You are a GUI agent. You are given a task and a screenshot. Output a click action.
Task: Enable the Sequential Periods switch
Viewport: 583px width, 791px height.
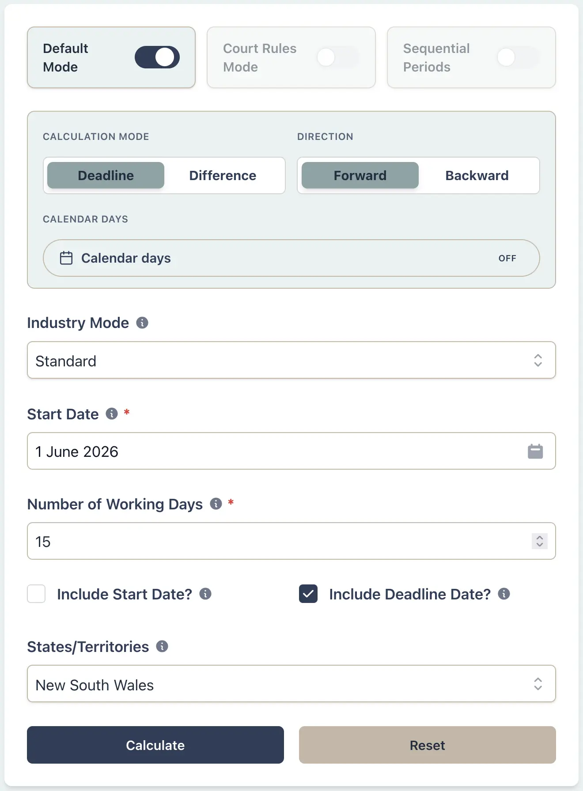518,57
